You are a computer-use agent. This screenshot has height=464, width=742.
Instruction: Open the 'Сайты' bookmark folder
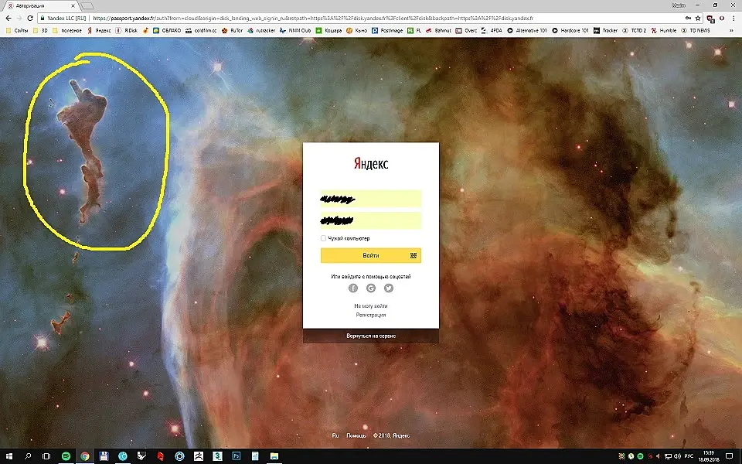(17, 30)
